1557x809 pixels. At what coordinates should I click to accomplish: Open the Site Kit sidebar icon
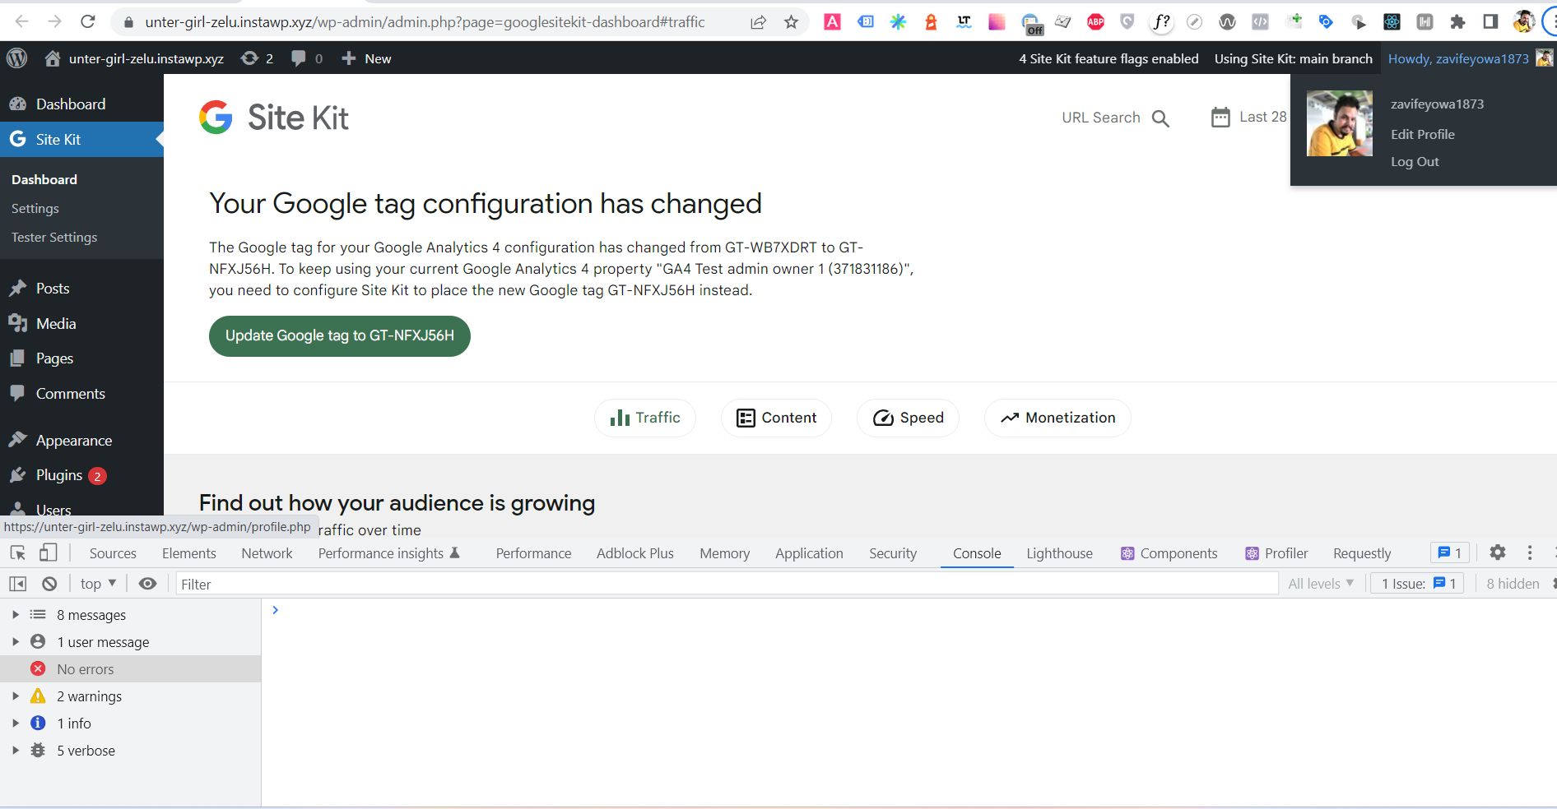(17, 139)
